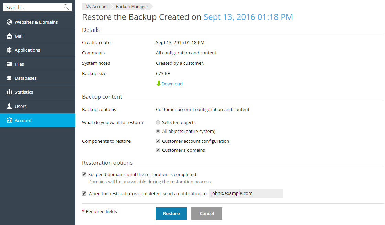Image resolution: width=385 pixels, height=225 pixels.
Task: Select the 'Selected objects' radio button
Action: tap(158, 122)
